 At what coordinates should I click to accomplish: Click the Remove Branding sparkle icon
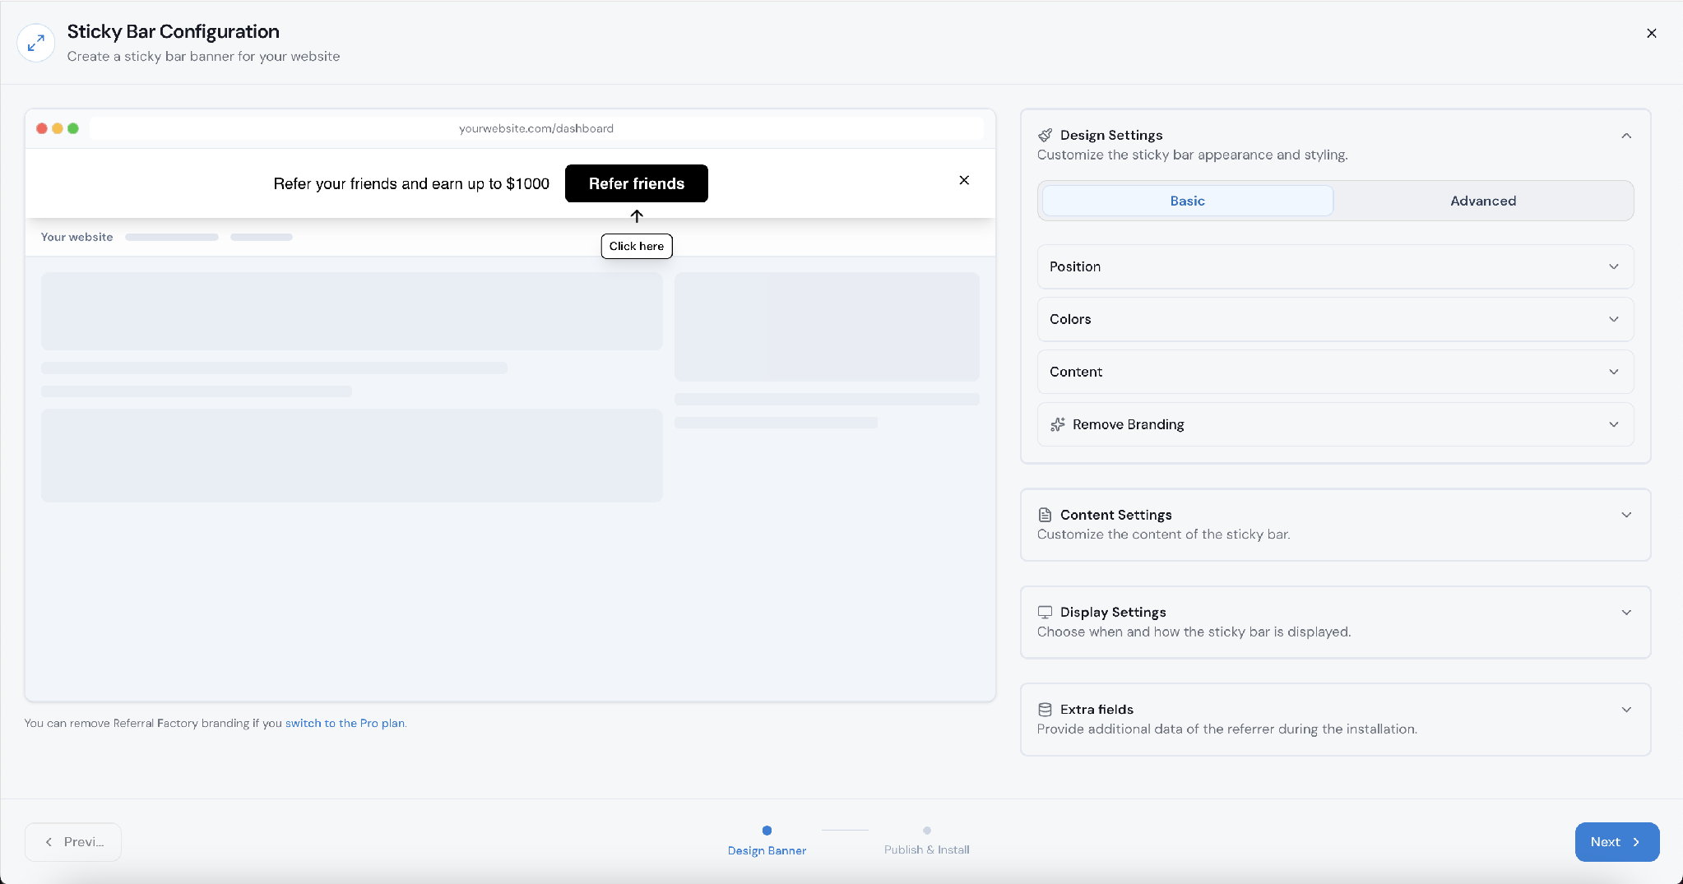[1058, 424]
